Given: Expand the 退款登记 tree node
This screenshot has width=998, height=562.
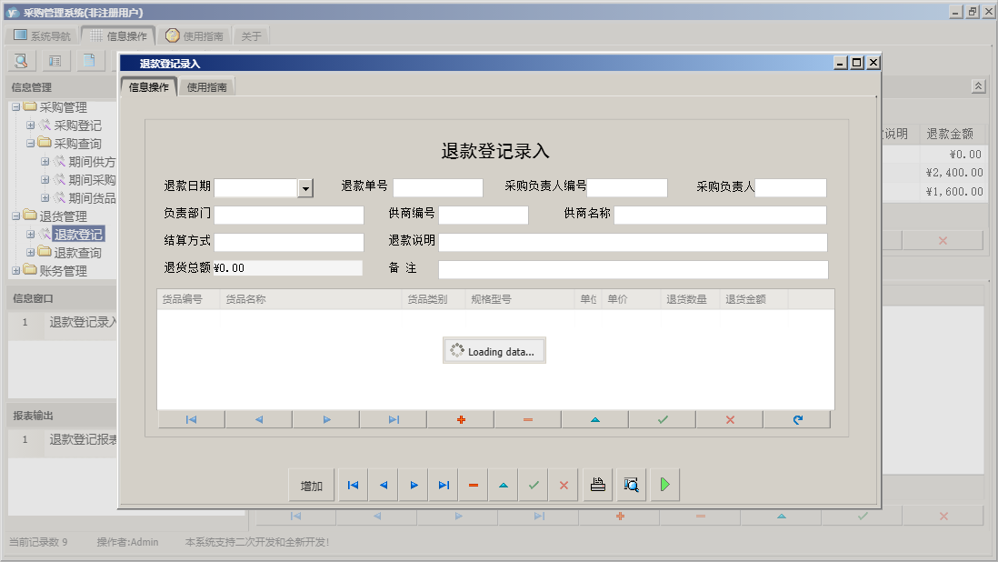Looking at the screenshot, I should [x=28, y=234].
